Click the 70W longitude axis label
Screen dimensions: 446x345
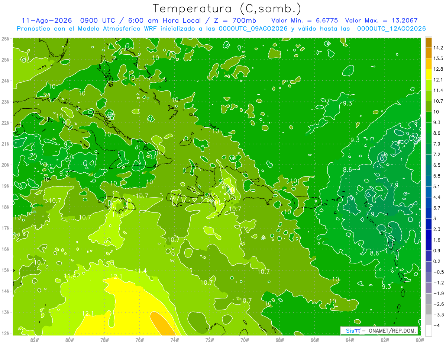[x=245, y=340]
